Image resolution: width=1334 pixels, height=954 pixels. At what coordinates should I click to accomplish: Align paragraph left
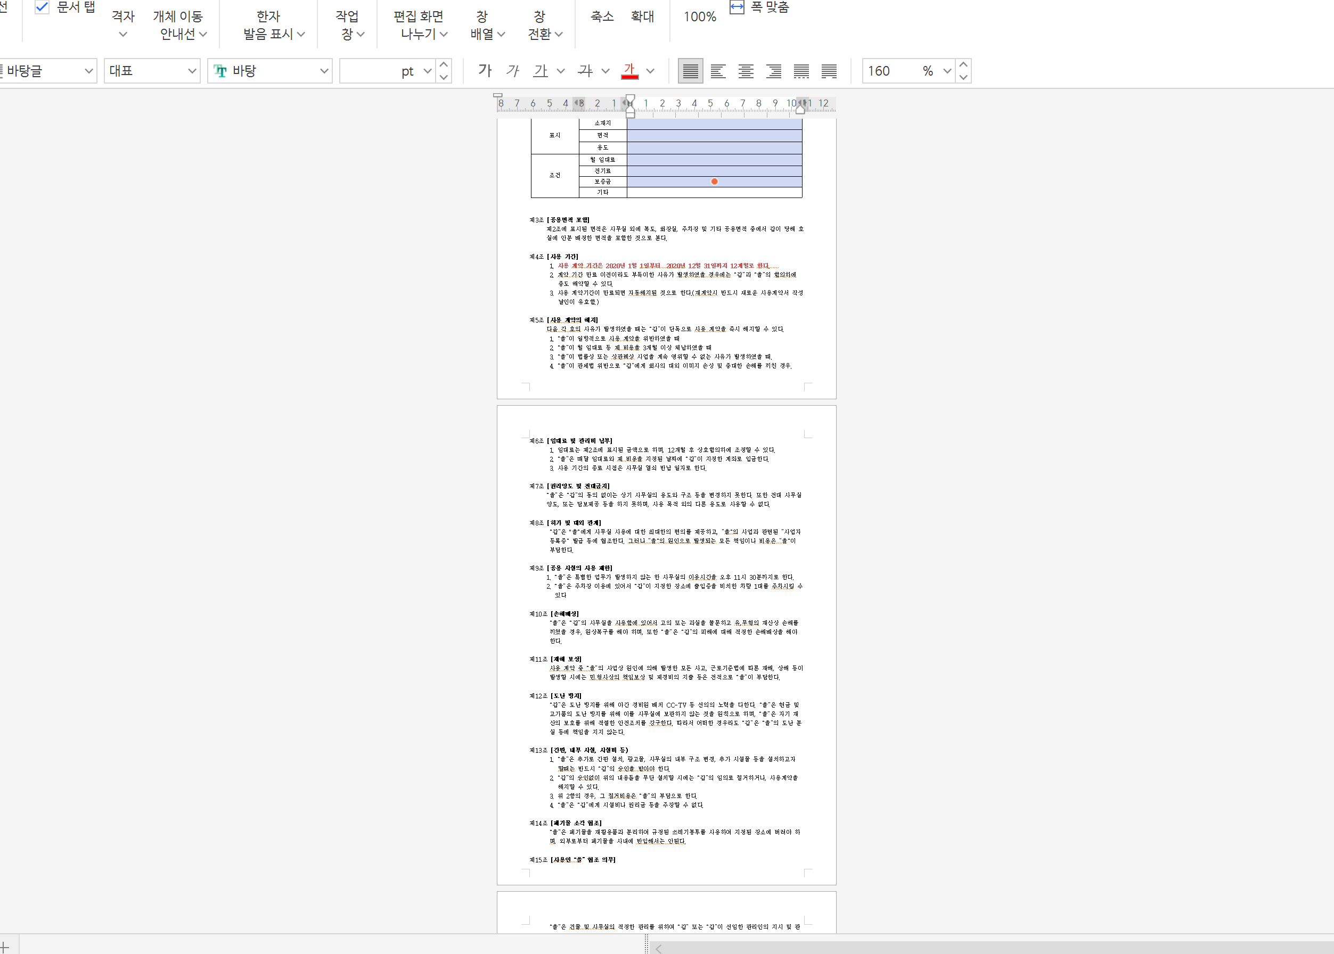717,71
